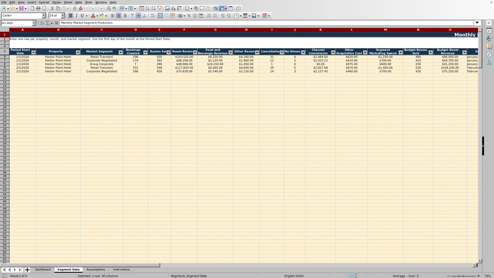Toggle Wrap Text
Screen dimensions: 494x278
tap(152, 16)
